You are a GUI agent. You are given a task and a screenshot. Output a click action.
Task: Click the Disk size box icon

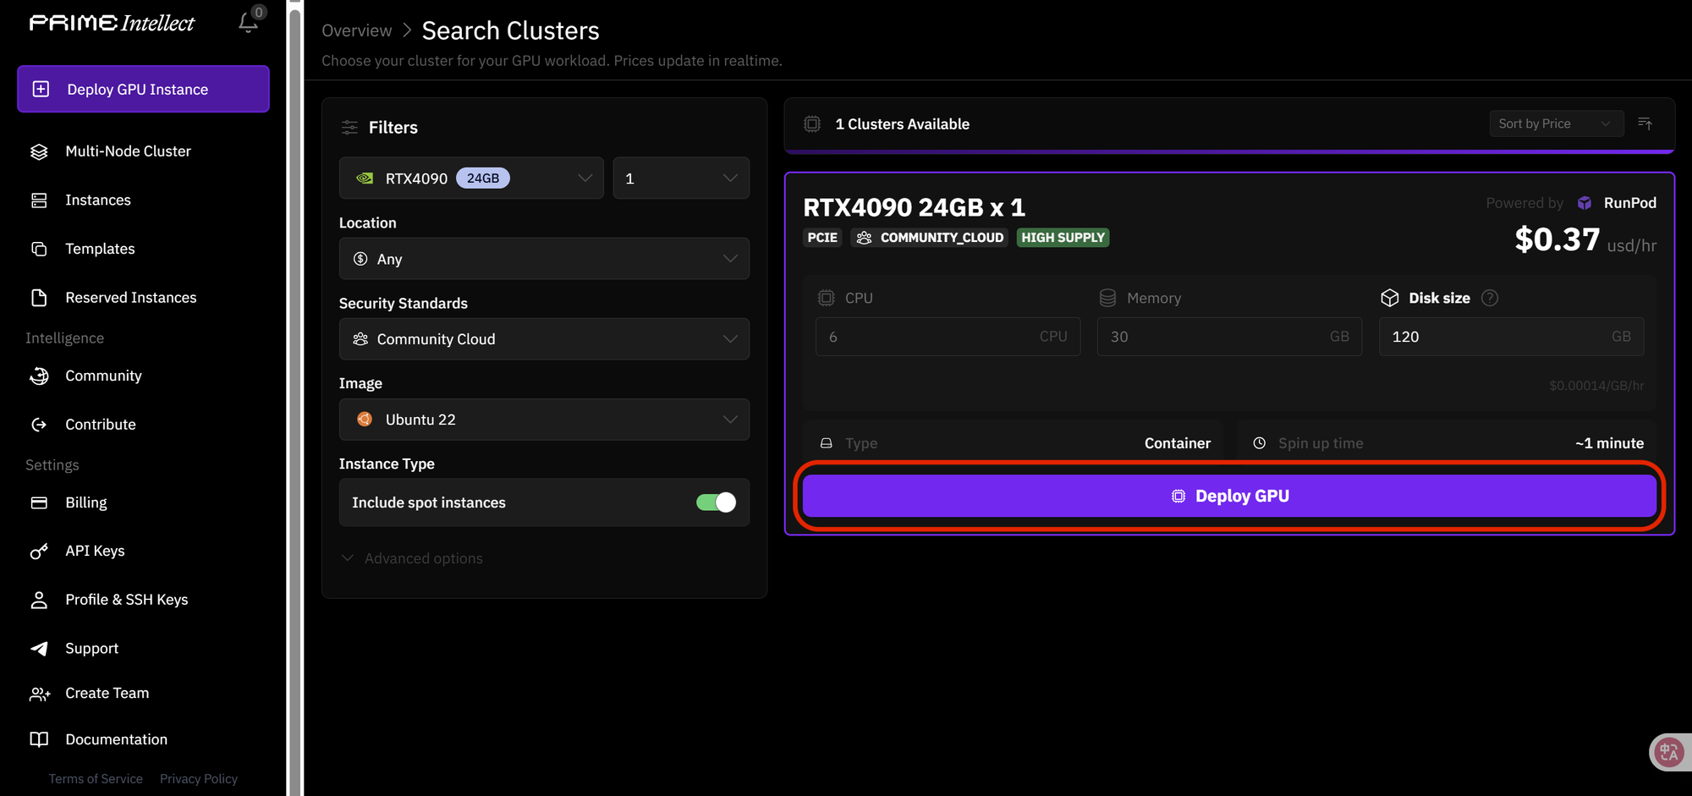pos(1390,298)
